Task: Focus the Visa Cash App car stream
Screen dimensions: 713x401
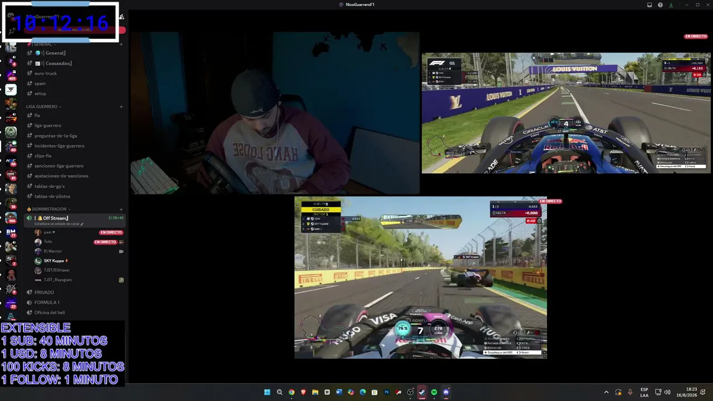Action: click(x=421, y=277)
